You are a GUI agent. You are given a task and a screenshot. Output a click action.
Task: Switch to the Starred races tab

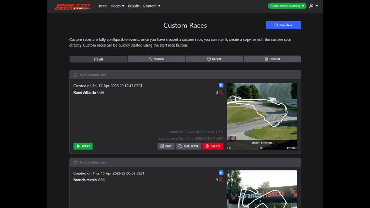156,59
